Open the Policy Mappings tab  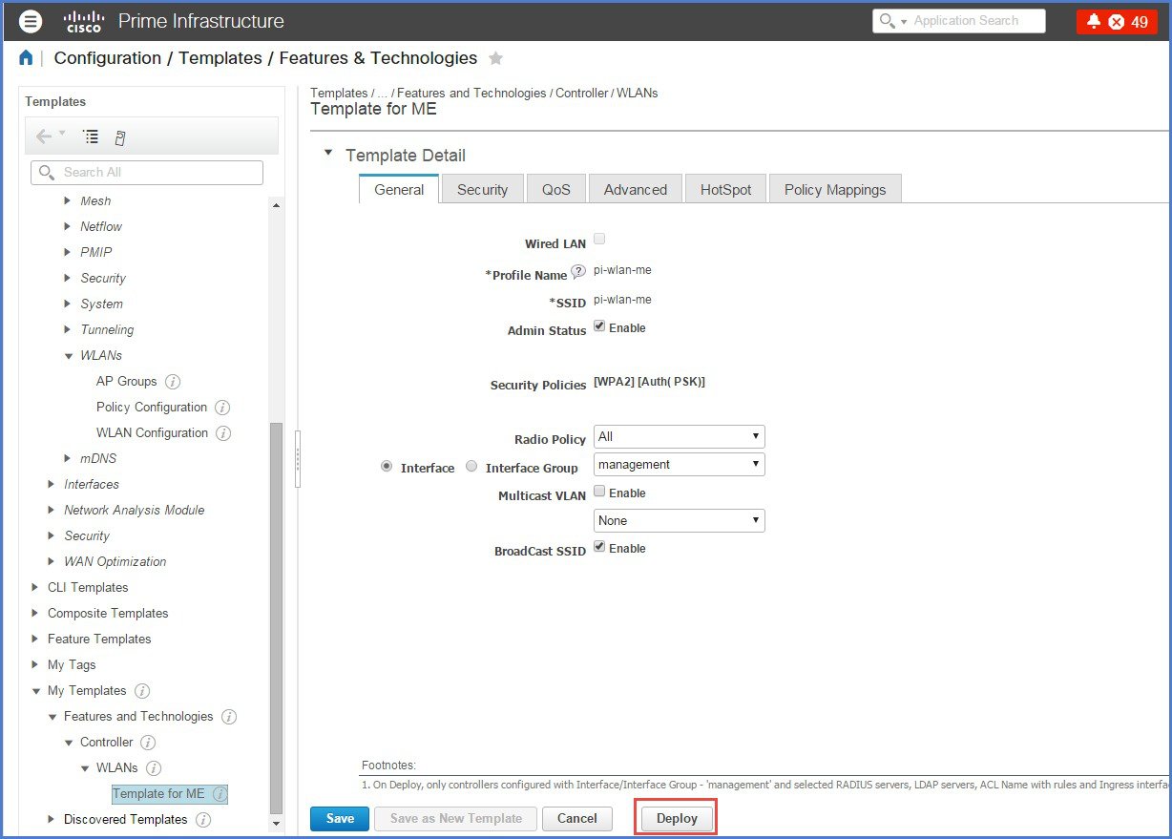(834, 189)
